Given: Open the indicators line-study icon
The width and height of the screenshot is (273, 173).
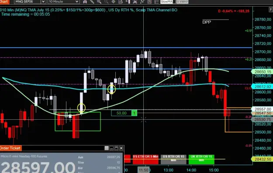Looking at the screenshot, I should click(x=142, y=2).
